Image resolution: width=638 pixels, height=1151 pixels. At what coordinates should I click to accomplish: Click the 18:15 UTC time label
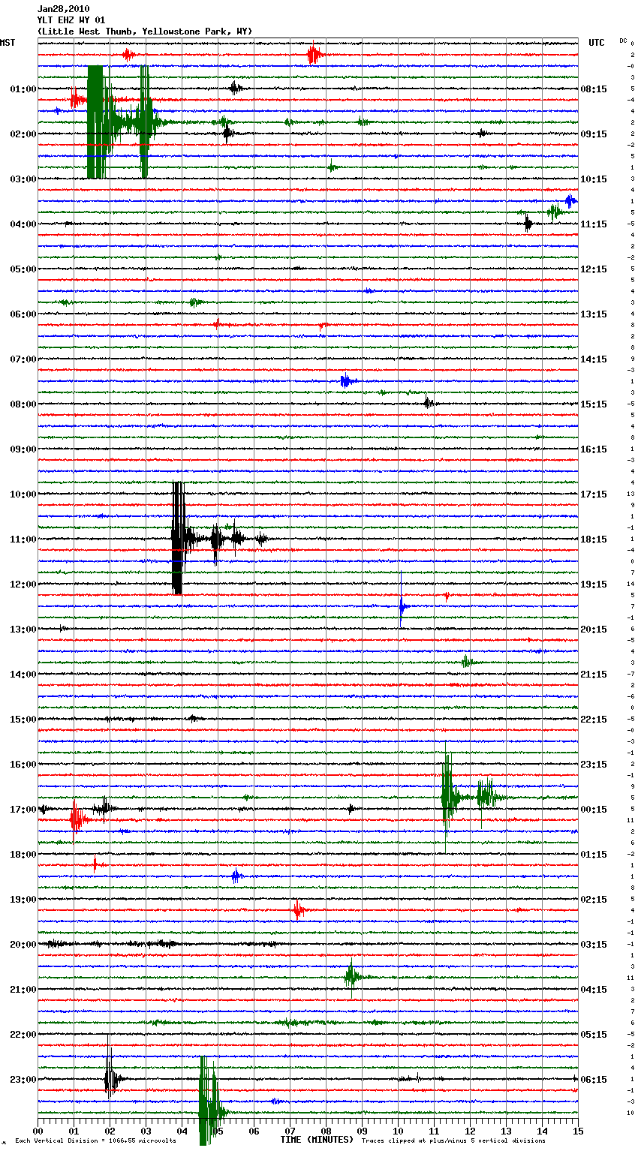pyautogui.click(x=594, y=539)
